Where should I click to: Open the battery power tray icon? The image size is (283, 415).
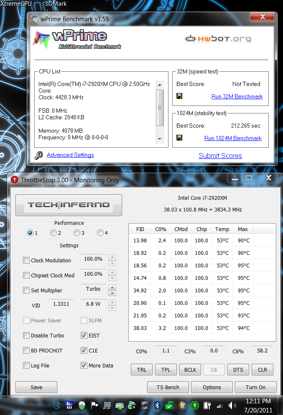[x=207, y=405]
